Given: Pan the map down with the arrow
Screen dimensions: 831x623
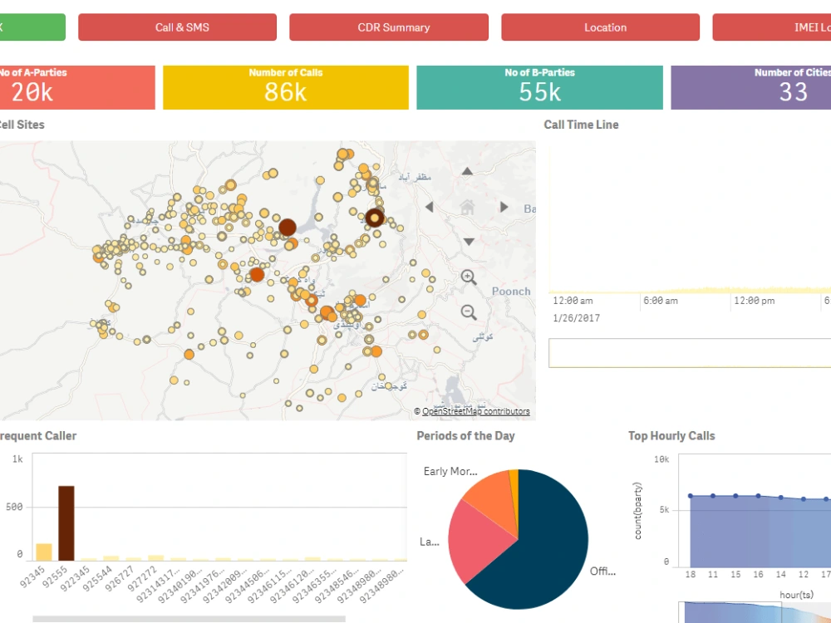Looking at the screenshot, I should tap(469, 242).
